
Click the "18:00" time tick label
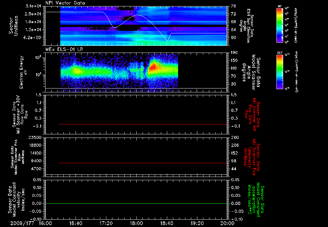(136, 223)
